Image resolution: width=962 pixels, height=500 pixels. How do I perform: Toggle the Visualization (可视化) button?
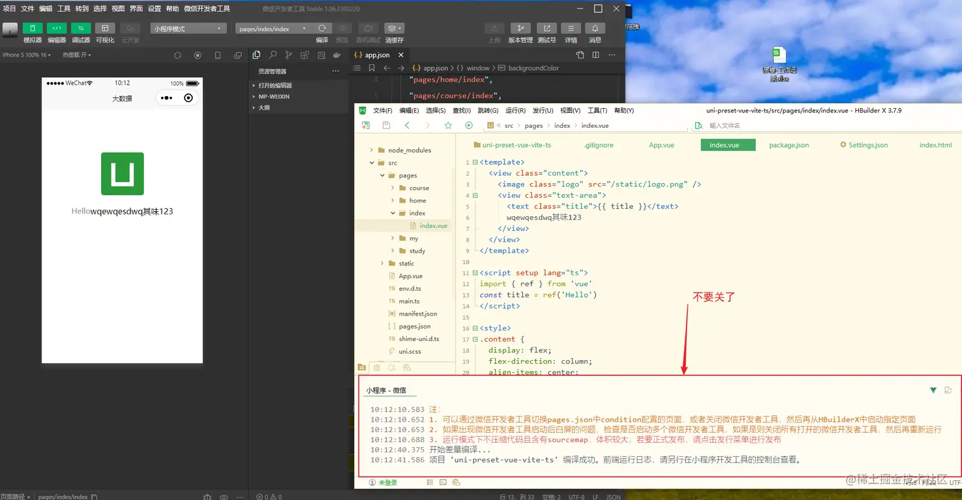[x=105, y=29]
